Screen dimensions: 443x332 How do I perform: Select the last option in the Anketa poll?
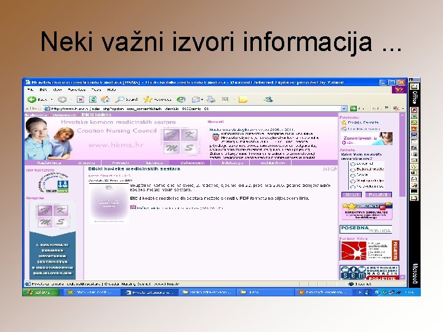coord(353,187)
